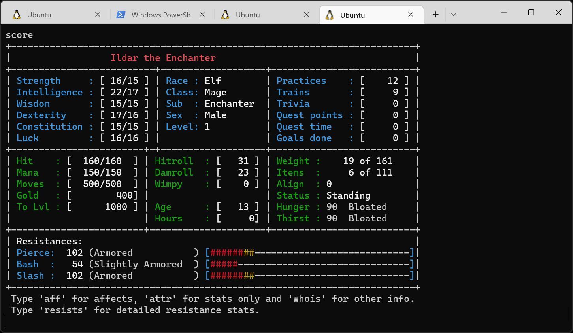Click the 'Standing' status text
This screenshot has height=333, width=573.
click(x=348, y=195)
